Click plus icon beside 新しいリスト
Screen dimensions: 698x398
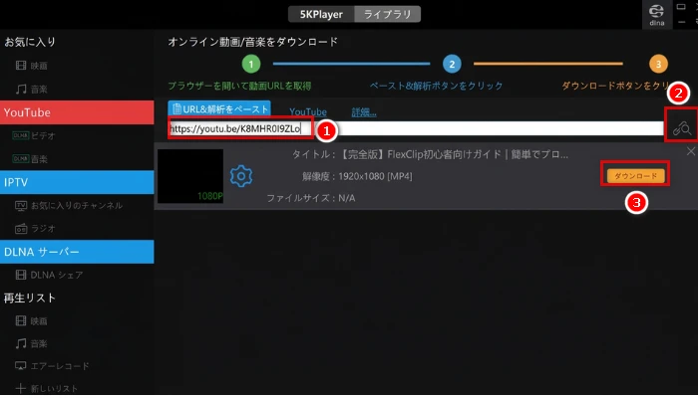coord(21,388)
